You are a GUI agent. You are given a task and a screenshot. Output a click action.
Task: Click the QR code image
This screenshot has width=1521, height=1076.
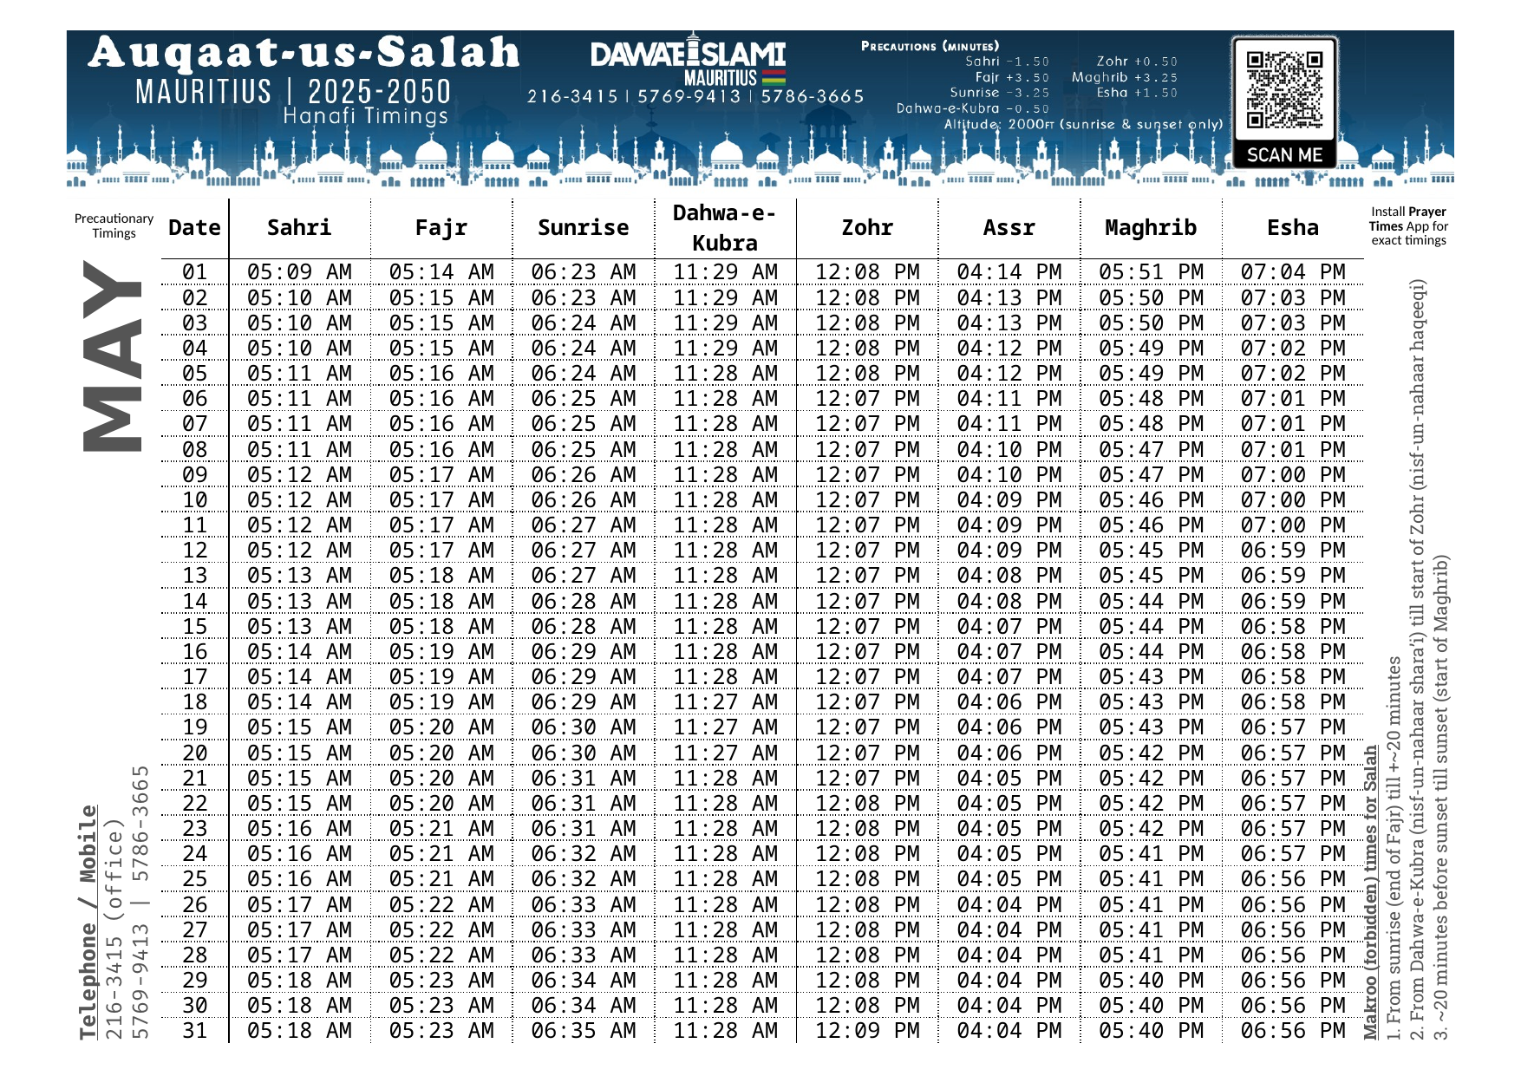point(1284,89)
